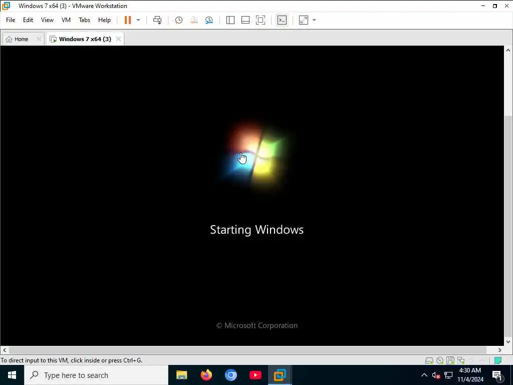Click the CD/DVD drive status icon

click(x=440, y=360)
